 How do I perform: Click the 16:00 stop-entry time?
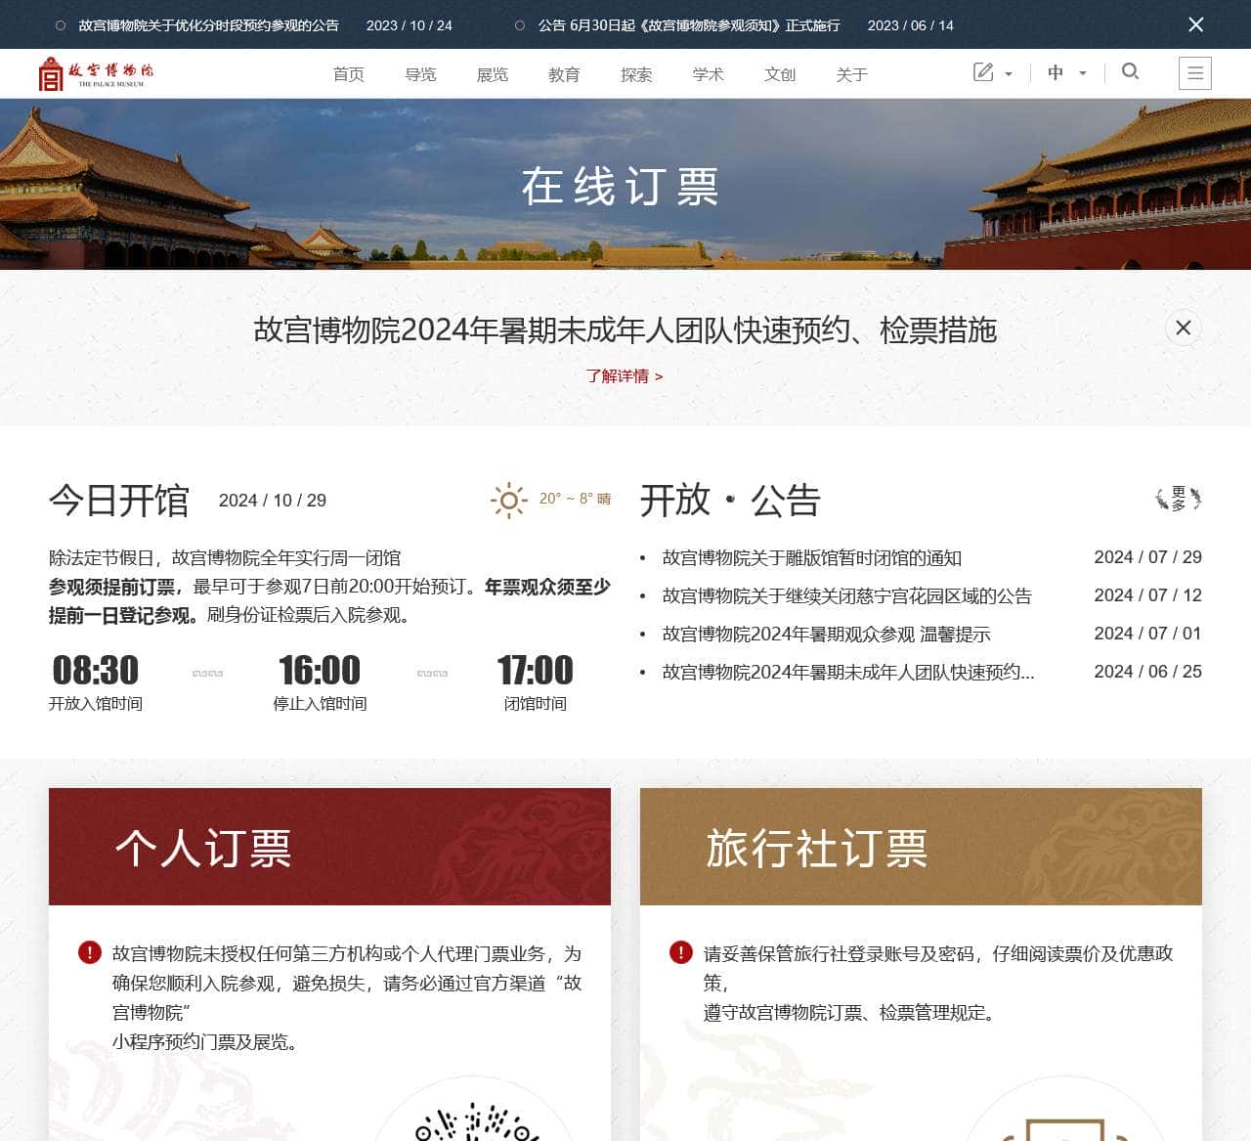click(x=320, y=670)
